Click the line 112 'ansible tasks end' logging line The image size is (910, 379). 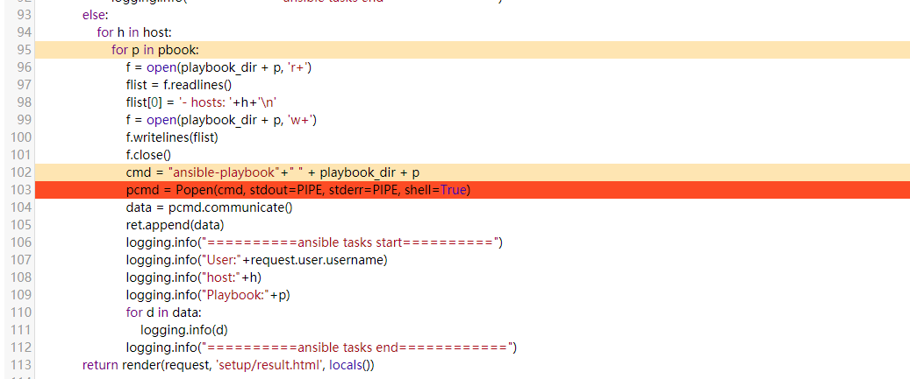point(321,347)
